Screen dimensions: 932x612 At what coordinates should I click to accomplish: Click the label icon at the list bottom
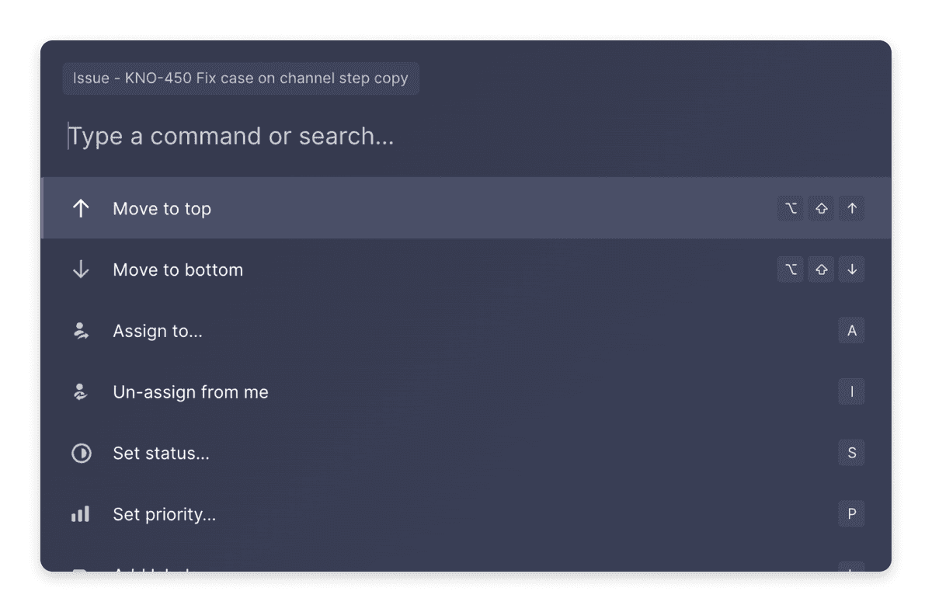pos(81,571)
